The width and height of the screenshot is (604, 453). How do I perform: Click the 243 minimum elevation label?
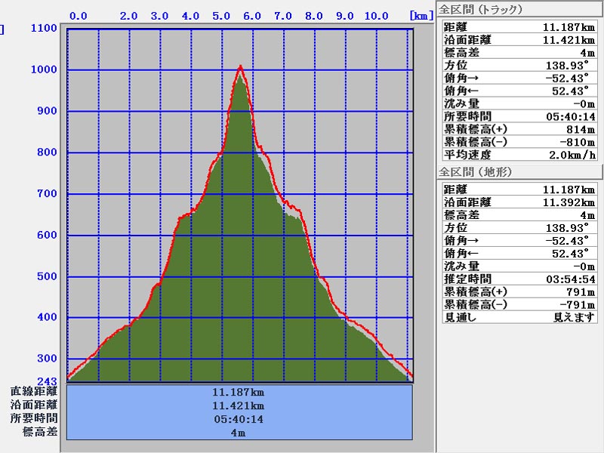point(48,380)
